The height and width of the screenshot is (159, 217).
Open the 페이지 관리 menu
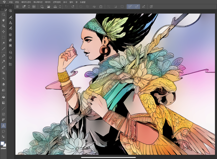coord(26,2)
